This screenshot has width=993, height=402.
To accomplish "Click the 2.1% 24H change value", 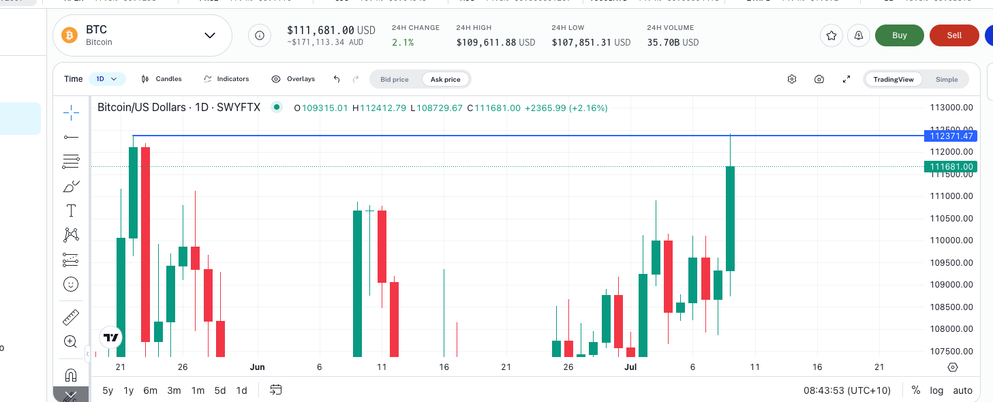I will point(403,42).
